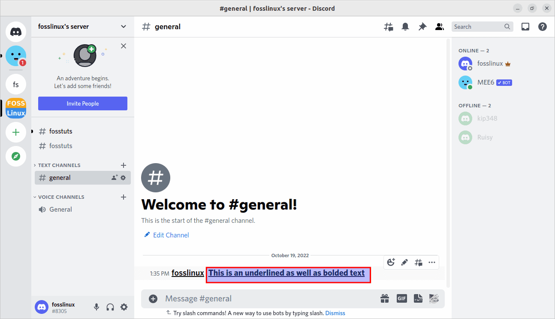Screen dimensions: 555x319
Task: Click the fosslinux username on message
Action: pos(188,273)
